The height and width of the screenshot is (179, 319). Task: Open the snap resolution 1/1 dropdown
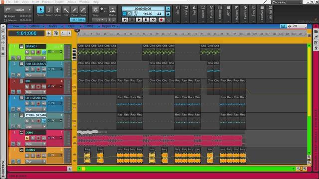(x=100, y=20)
